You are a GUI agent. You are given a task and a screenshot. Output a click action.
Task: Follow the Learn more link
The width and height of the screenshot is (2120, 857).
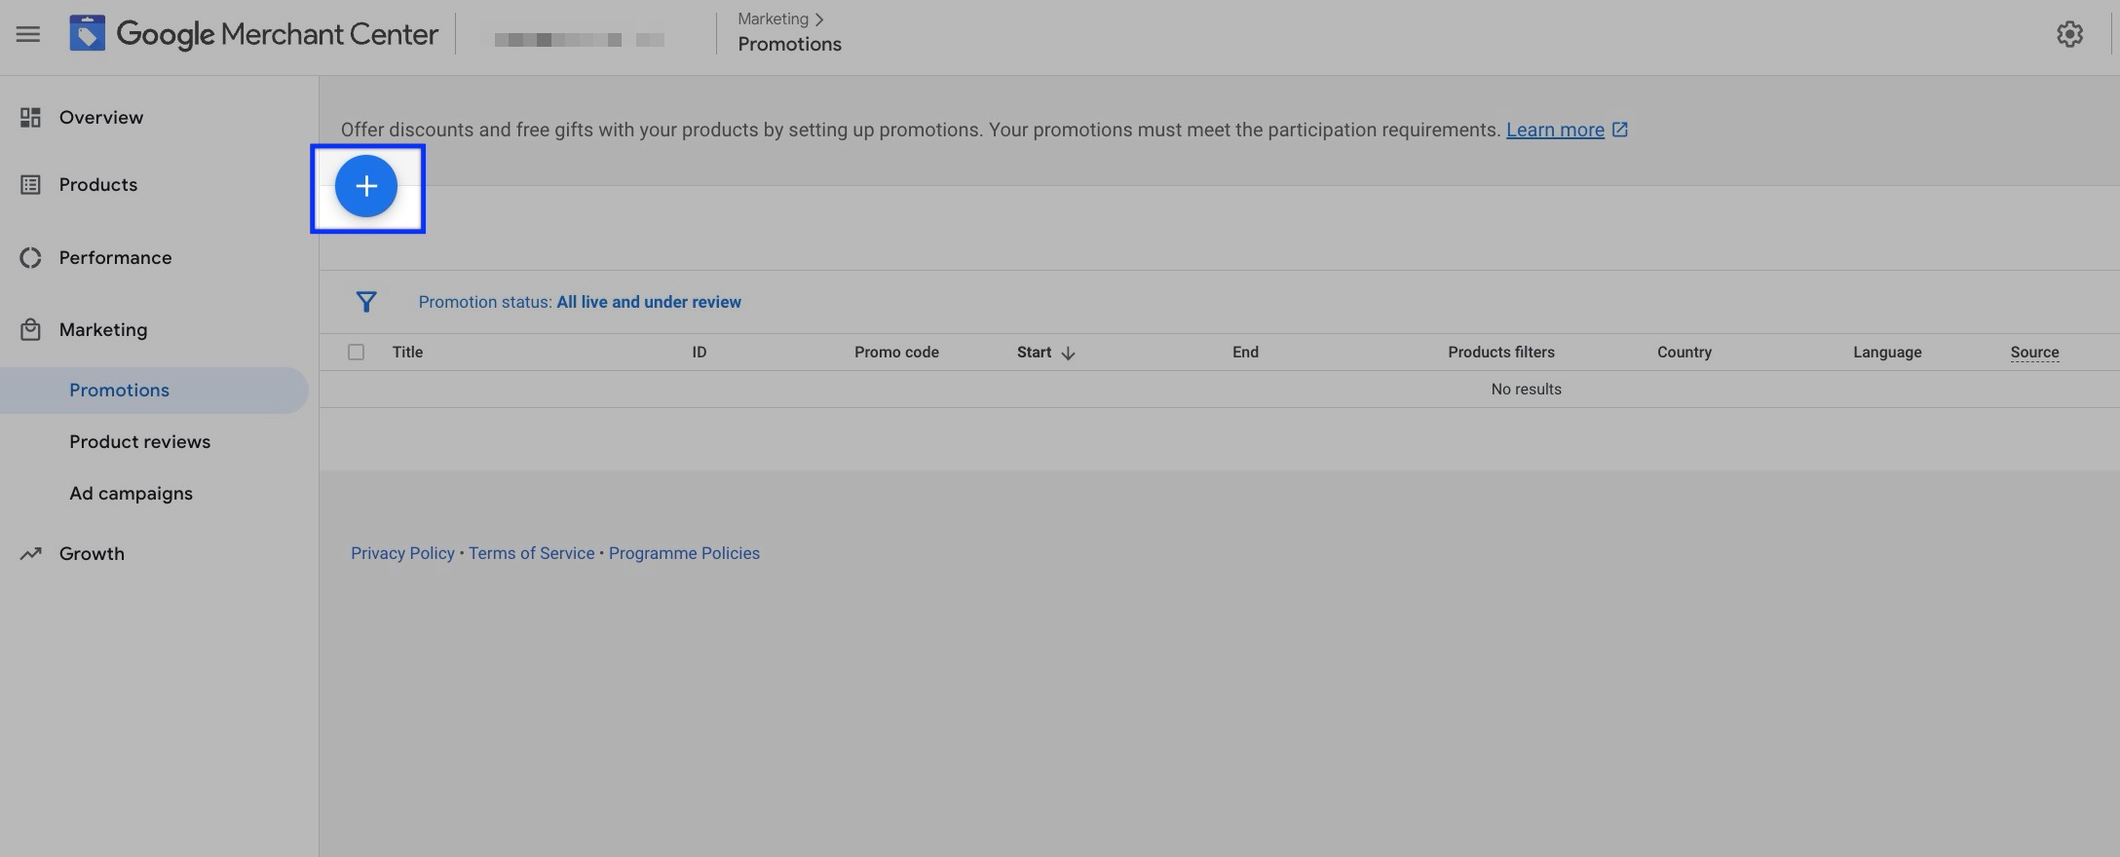click(1555, 130)
